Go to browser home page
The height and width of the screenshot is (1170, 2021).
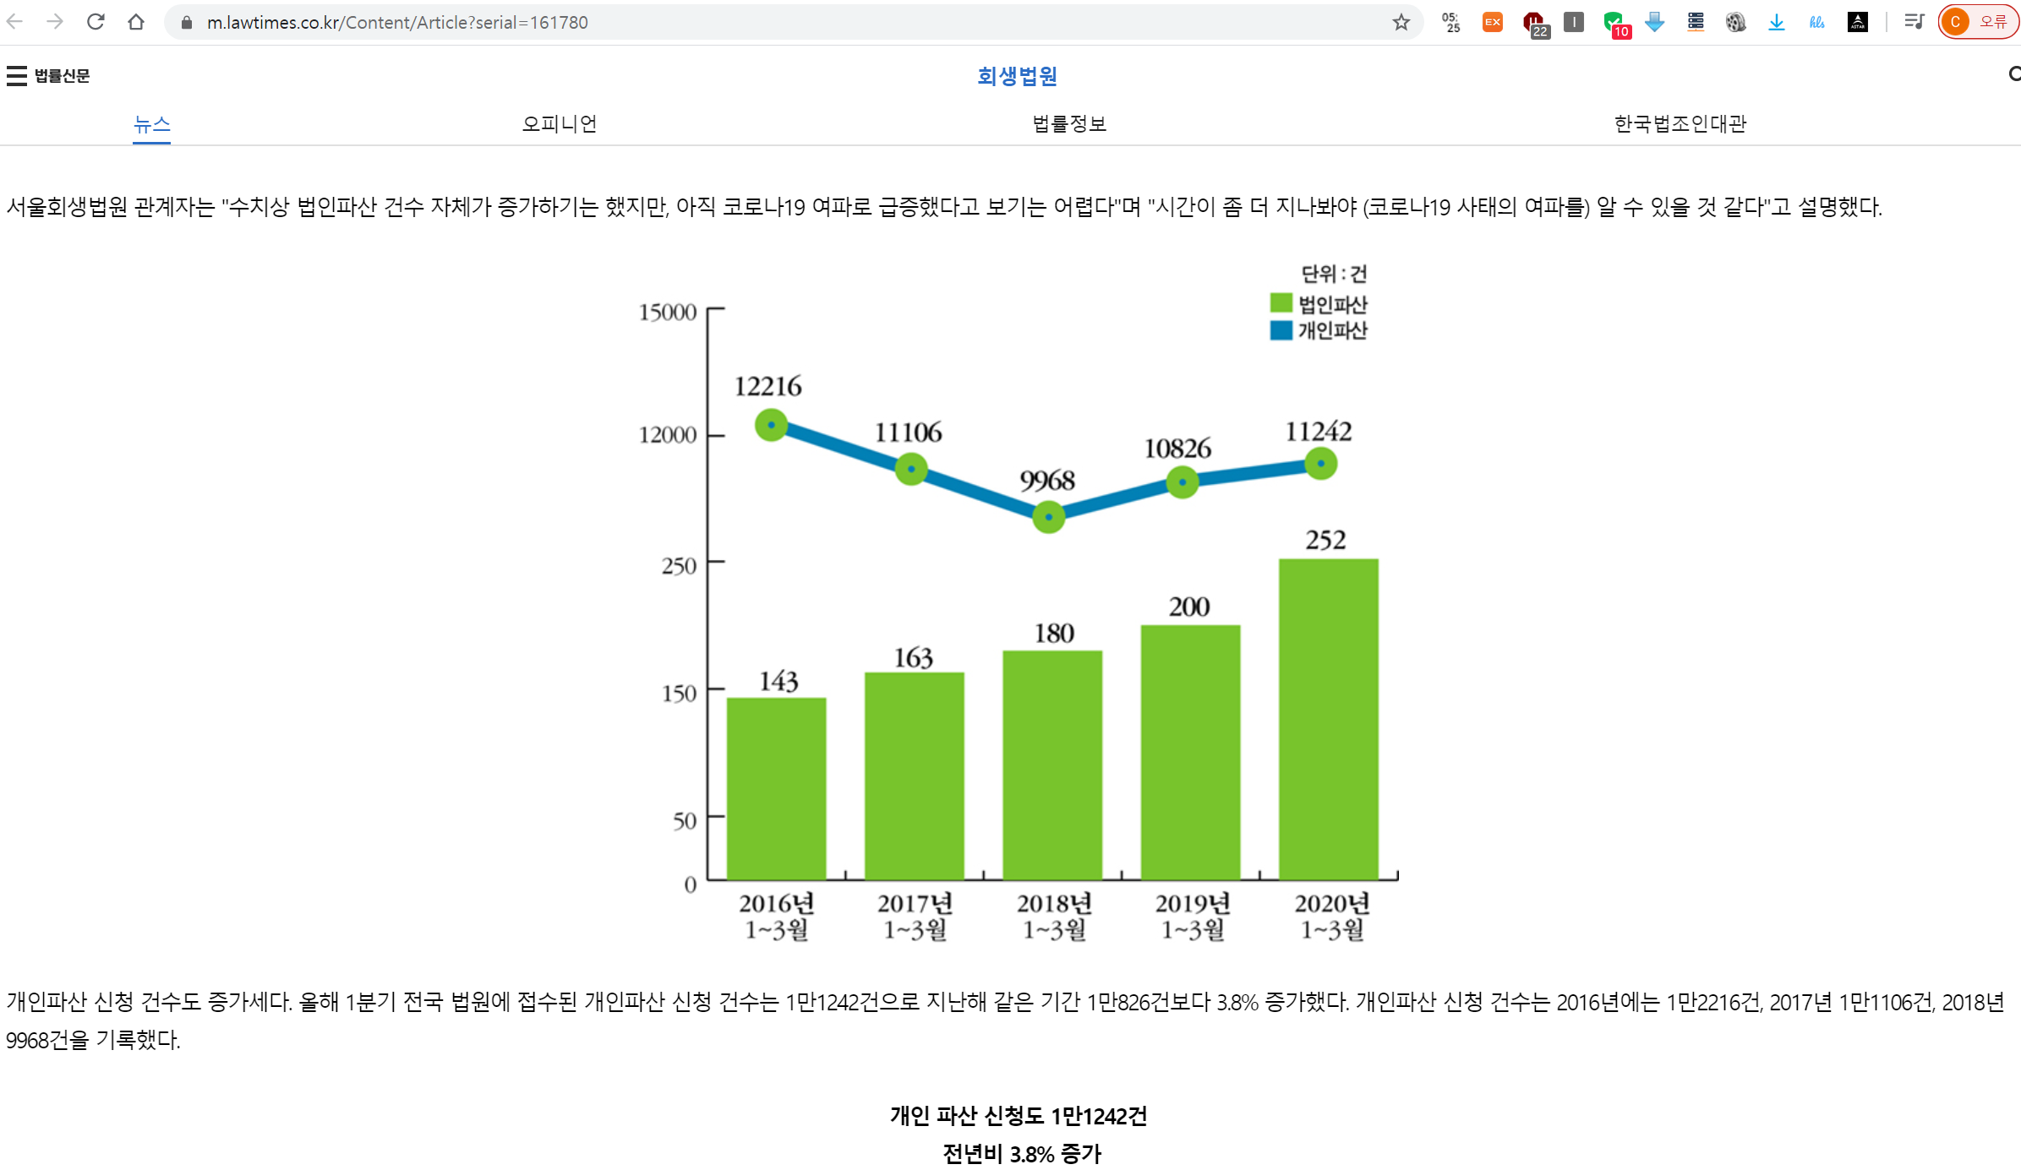pos(135,22)
